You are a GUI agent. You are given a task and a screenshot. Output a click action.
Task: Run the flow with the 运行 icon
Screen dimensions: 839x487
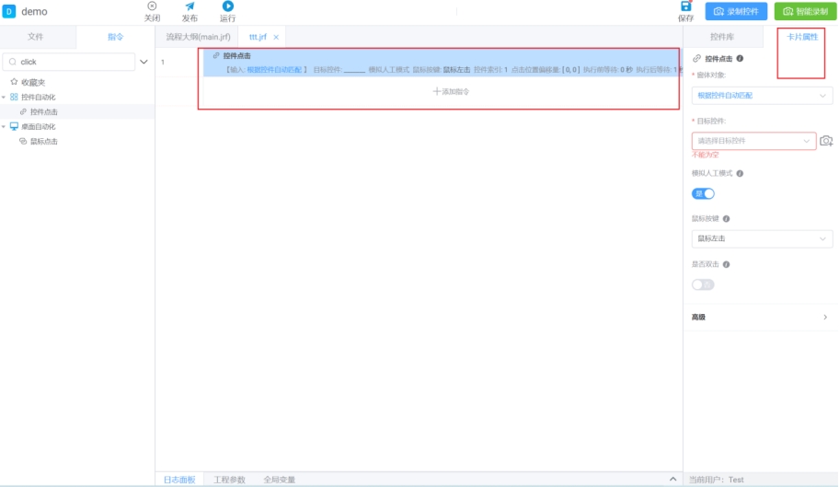227,7
